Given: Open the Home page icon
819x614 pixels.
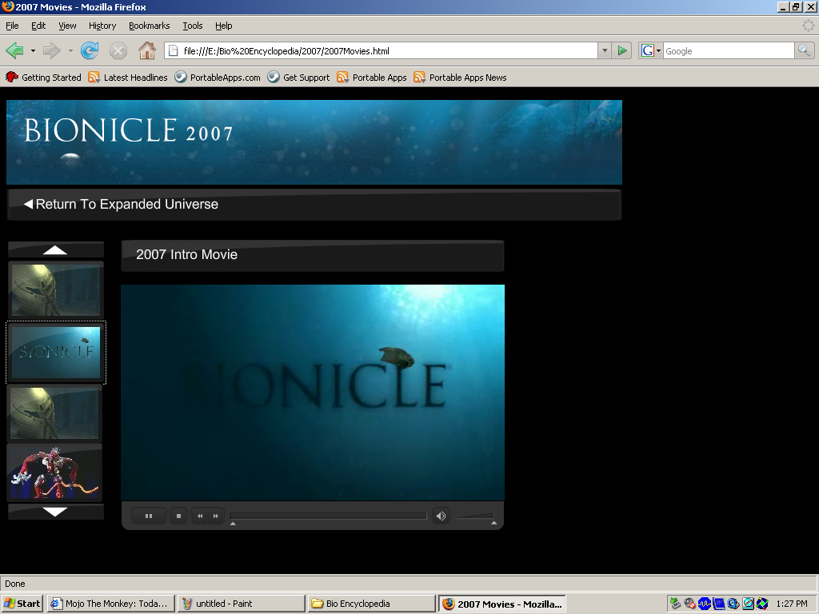Looking at the screenshot, I should point(147,50).
